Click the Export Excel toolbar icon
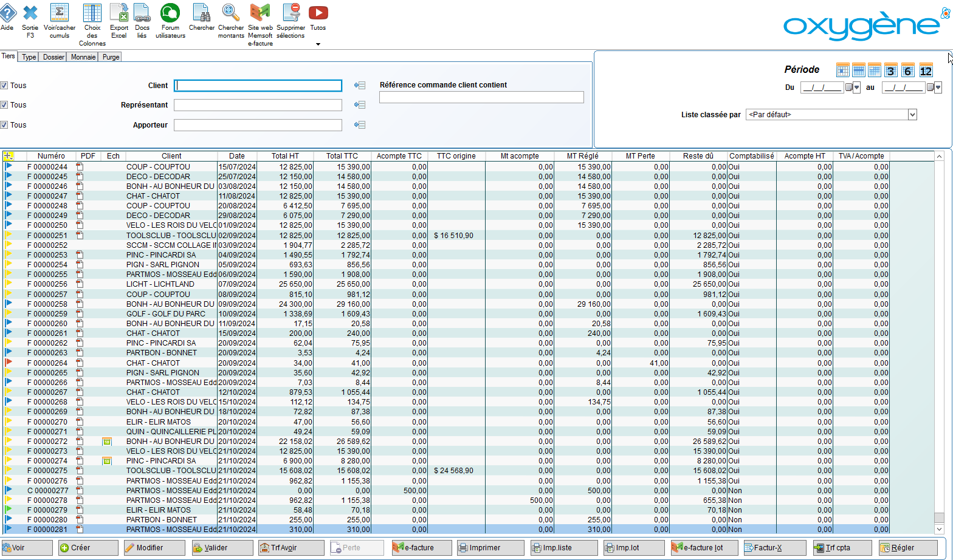The height and width of the screenshot is (560, 953). click(x=119, y=13)
